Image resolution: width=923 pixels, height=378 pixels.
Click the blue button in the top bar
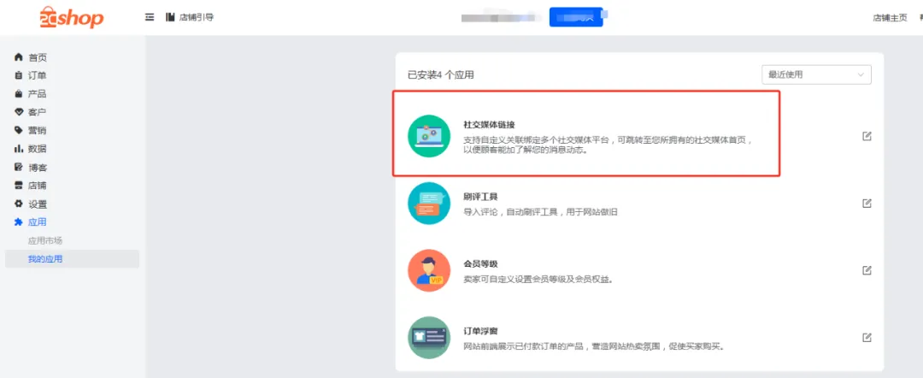pyautogui.click(x=576, y=17)
